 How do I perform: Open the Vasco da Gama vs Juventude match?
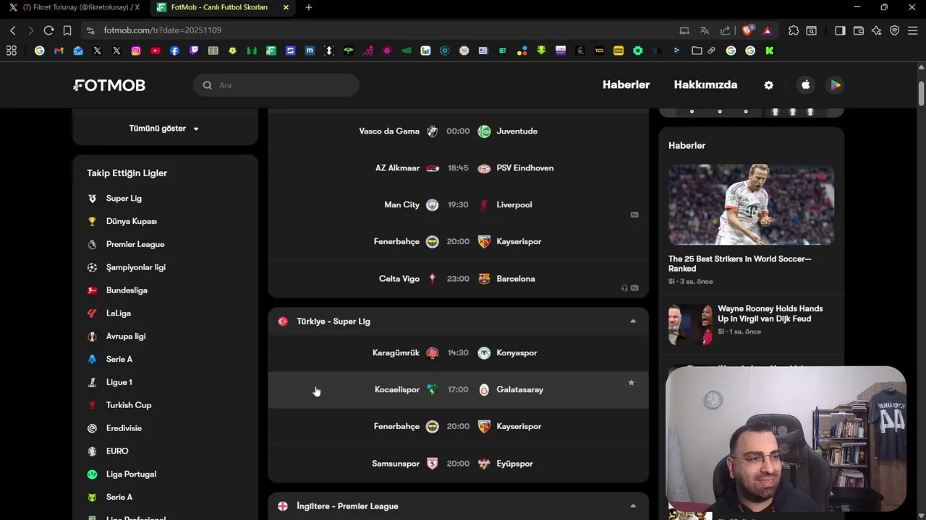pyautogui.click(x=458, y=131)
